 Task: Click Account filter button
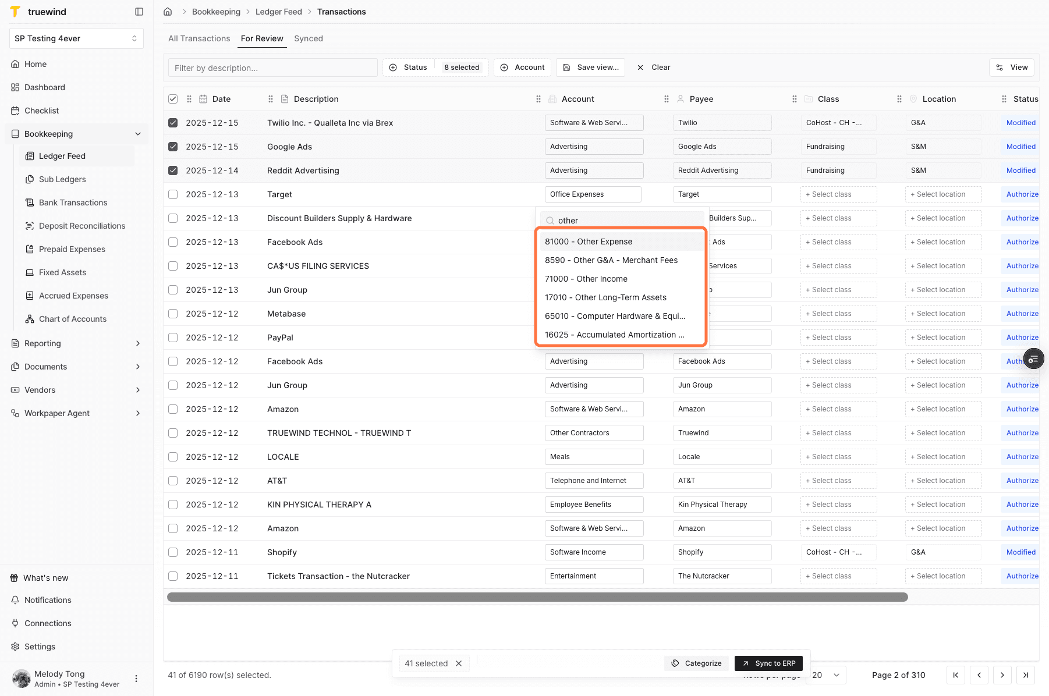click(x=523, y=68)
